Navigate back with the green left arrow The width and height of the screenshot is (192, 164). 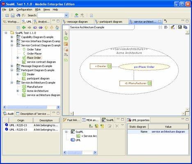24,28
